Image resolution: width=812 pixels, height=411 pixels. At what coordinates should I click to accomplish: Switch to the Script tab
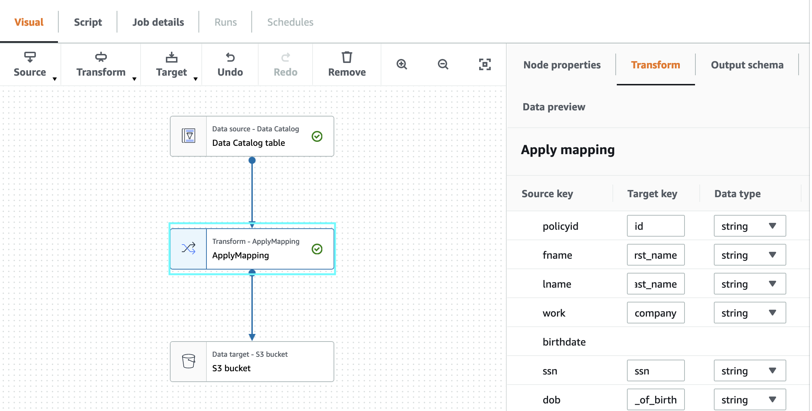[x=88, y=22]
